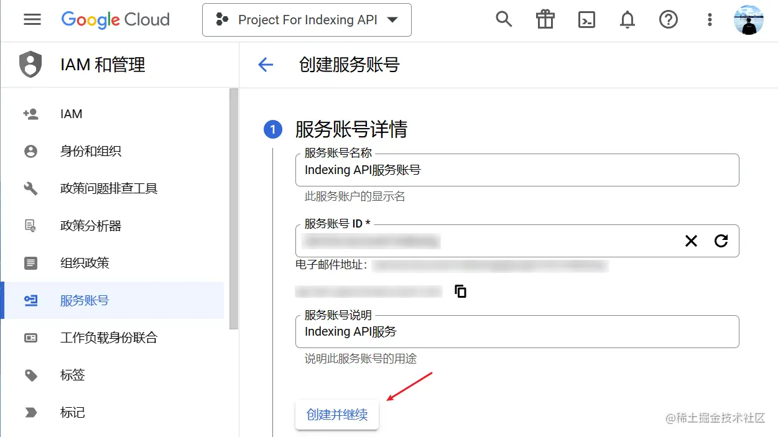Click the 此服务账户的显示名 helper text

[x=355, y=196]
